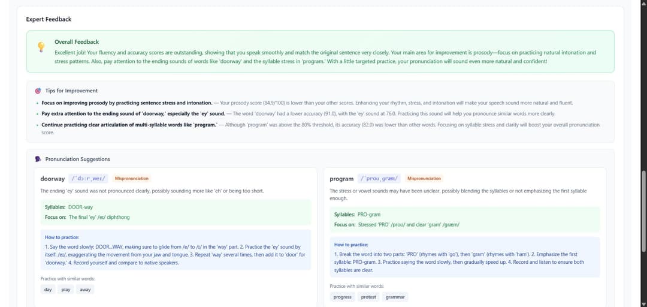Click the word 'program' card title
Image resolution: width=647 pixels, height=307 pixels.
(341, 179)
